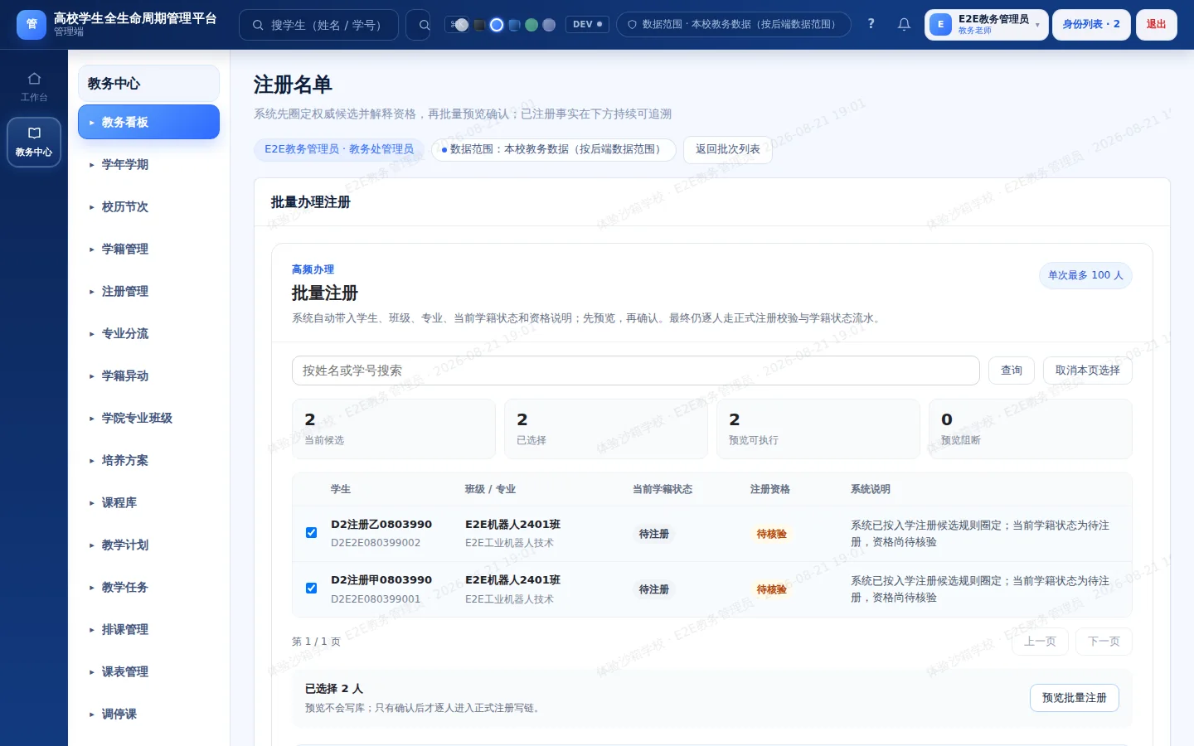Expand the 学籍管理 sidebar group

pos(148,249)
